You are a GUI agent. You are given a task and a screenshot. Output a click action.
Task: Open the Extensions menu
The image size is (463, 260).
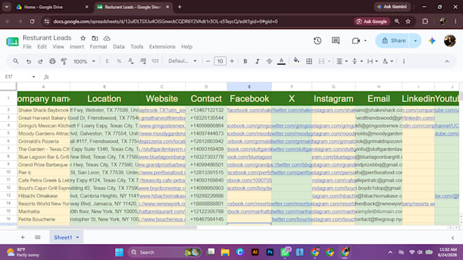point(162,47)
